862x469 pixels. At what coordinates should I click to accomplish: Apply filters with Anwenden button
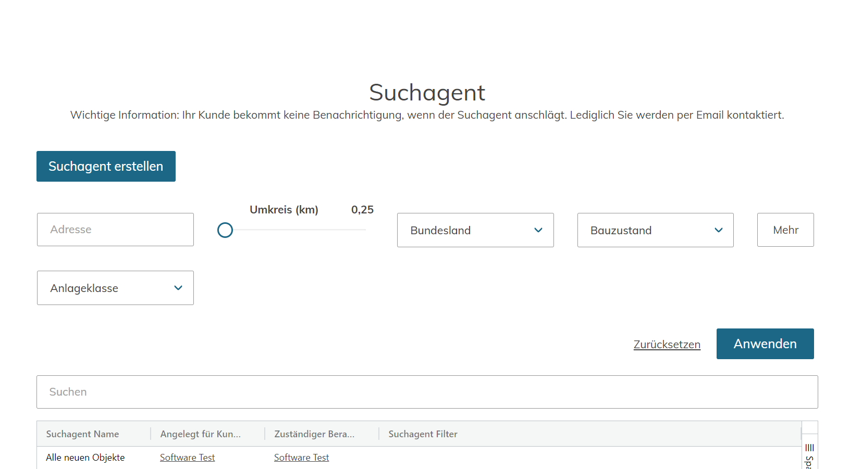tap(765, 344)
